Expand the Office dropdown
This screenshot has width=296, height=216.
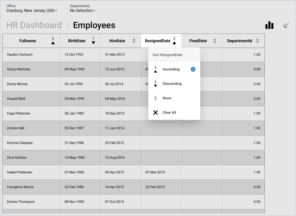[32, 11]
